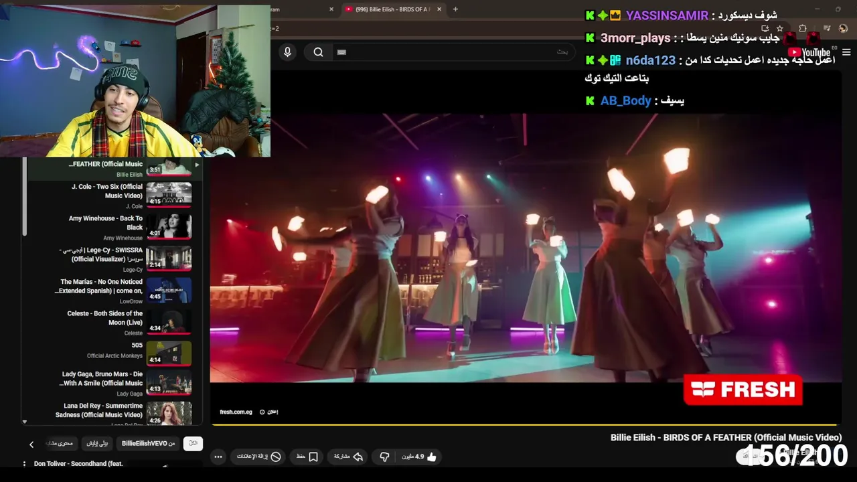Click 'Don Toliver - Secondhand' title
The image size is (857, 482).
pyautogui.click(x=78, y=463)
